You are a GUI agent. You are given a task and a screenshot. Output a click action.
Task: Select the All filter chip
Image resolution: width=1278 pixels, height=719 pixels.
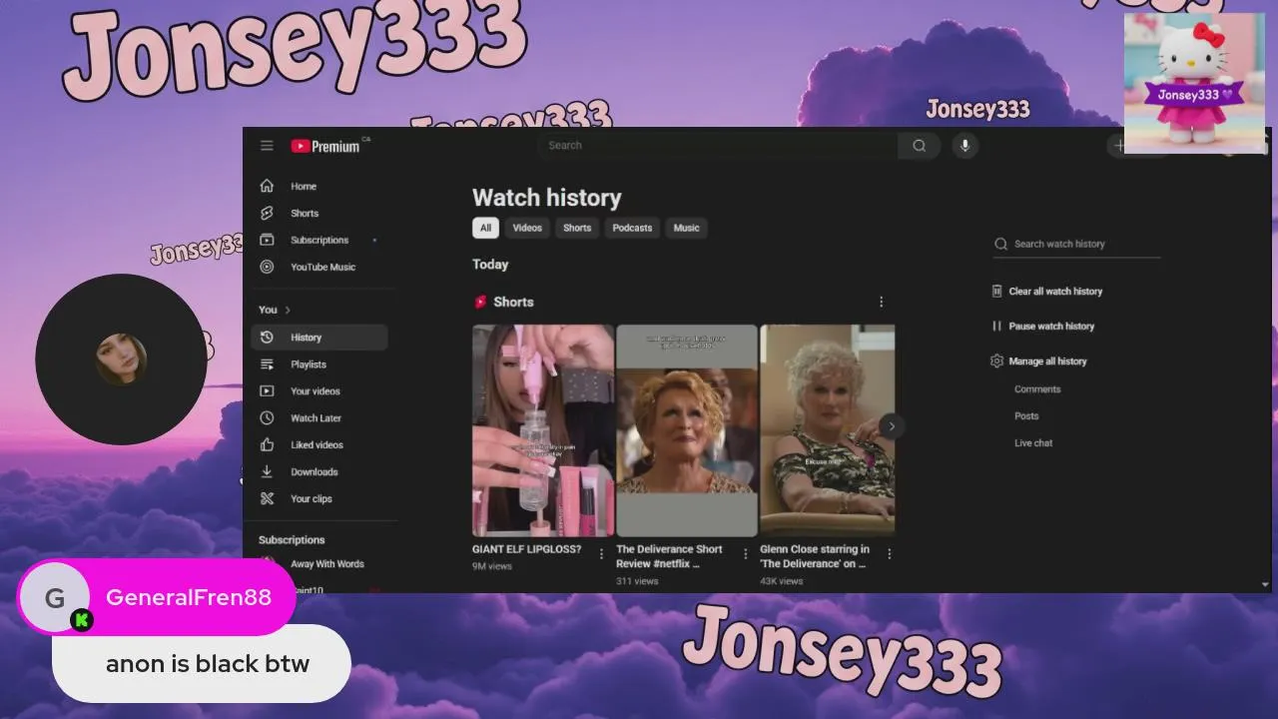point(485,228)
